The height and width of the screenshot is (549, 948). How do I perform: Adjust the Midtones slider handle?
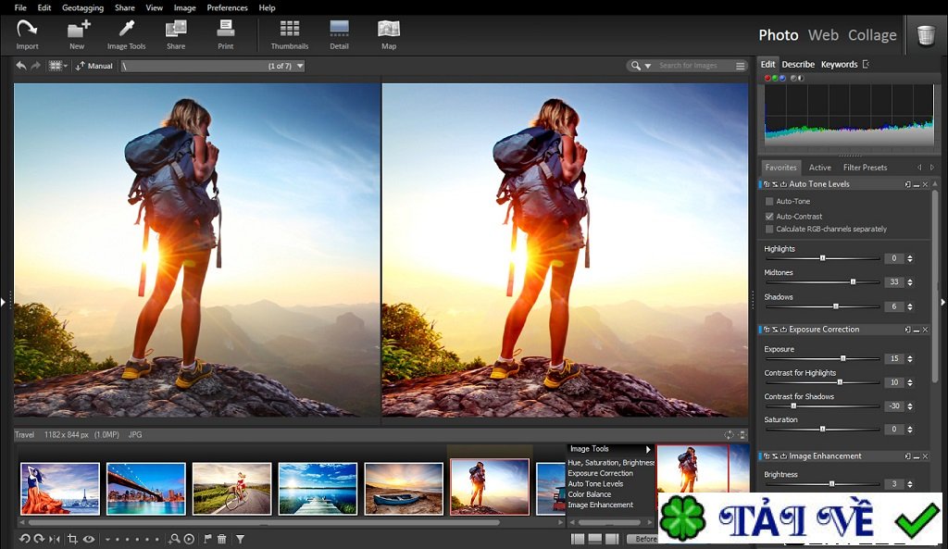tap(853, 281)
